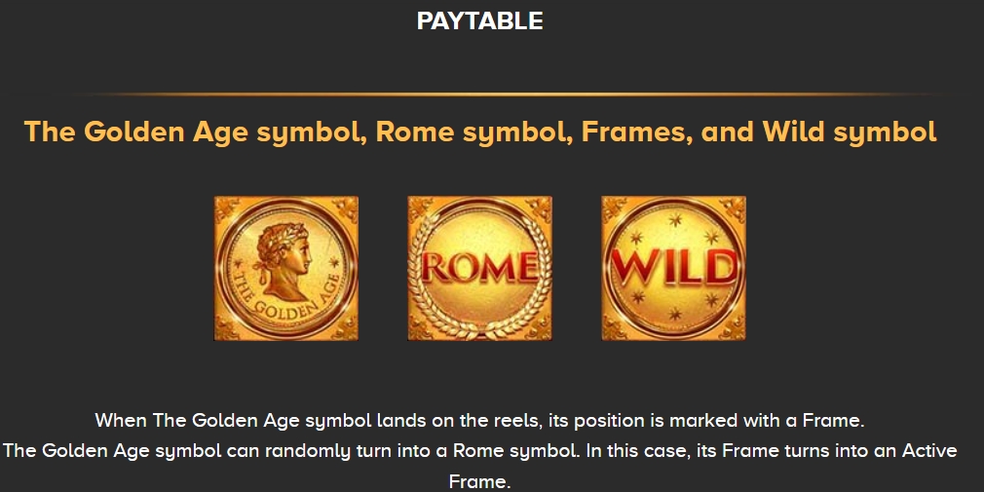The height and width of the screenshot is (492, 984).
Task: Click the final word "Frame." on the last line
Action: click(x=479, y=482)
